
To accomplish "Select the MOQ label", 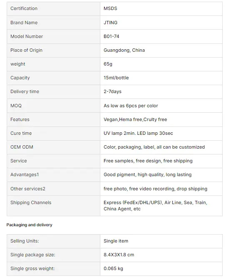I will (x=16, y=106).
